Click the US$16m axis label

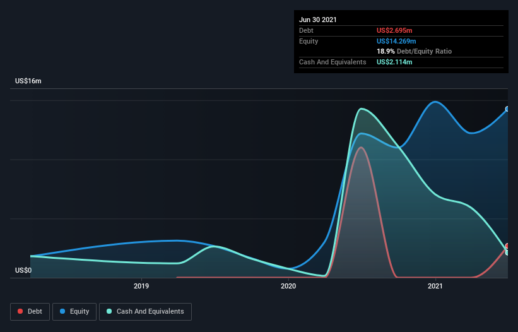[x=28, y=81]
